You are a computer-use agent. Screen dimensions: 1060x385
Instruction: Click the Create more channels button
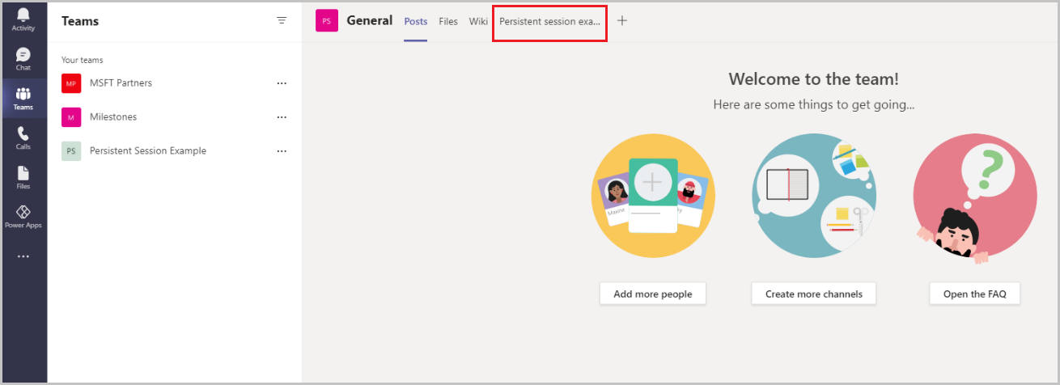click(x=814, y=294)
